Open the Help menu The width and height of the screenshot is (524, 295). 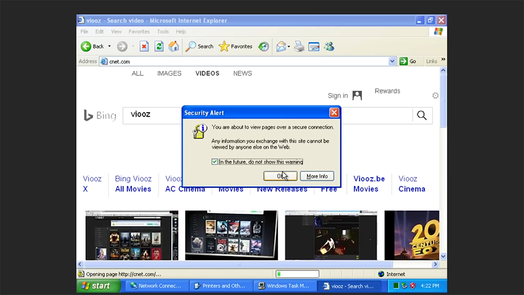(x=181, y=31)
